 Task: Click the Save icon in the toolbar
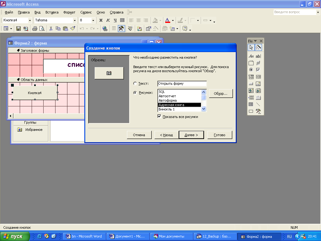pos(18,29)
